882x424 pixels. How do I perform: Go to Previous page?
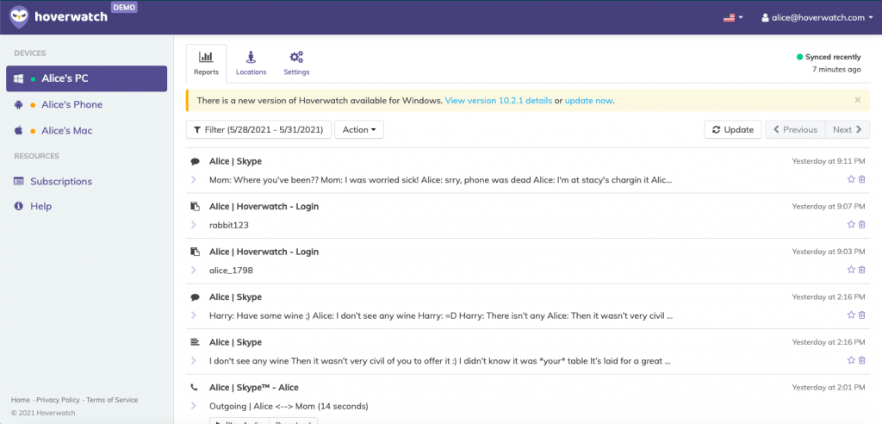[x=795, y=129]
